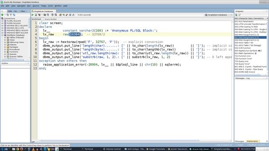This screenshot has height=151, width=269.
Task: Open the Help menu
Action: [x=65, y=6]
